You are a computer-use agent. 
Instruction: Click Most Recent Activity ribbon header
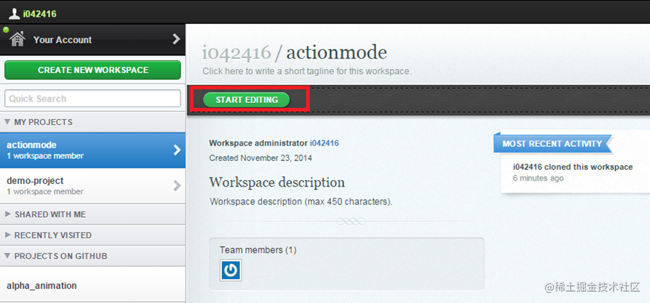(552, 144)
